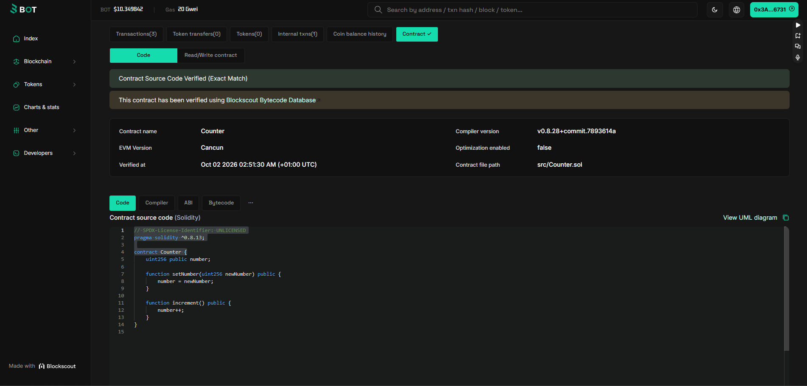Click the search magnifier icon
Screen dimensions: 807x386
point(378,9)
